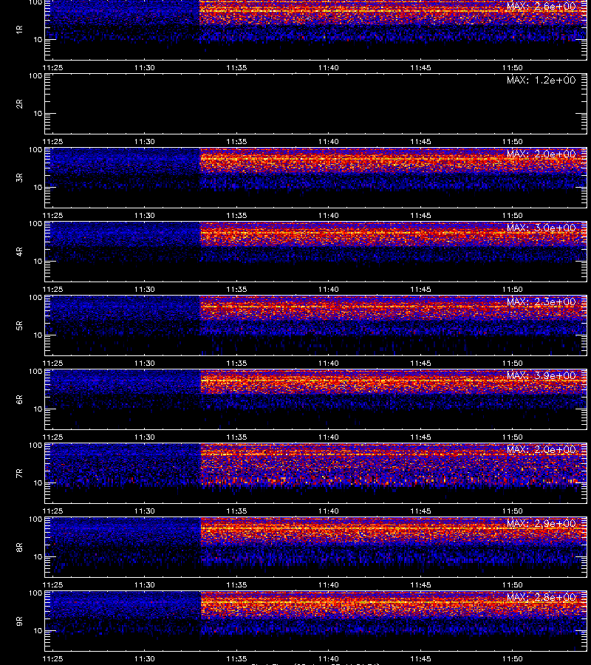Click the 6R panel axis label

coord(19,400)
